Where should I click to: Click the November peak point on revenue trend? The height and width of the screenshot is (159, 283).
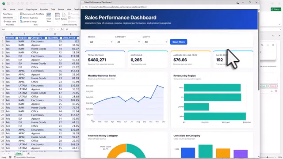click(x=157, y=85)
